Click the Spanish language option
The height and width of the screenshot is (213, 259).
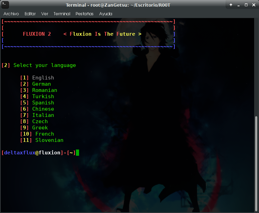pyautogui.click(x=37, y=103)
